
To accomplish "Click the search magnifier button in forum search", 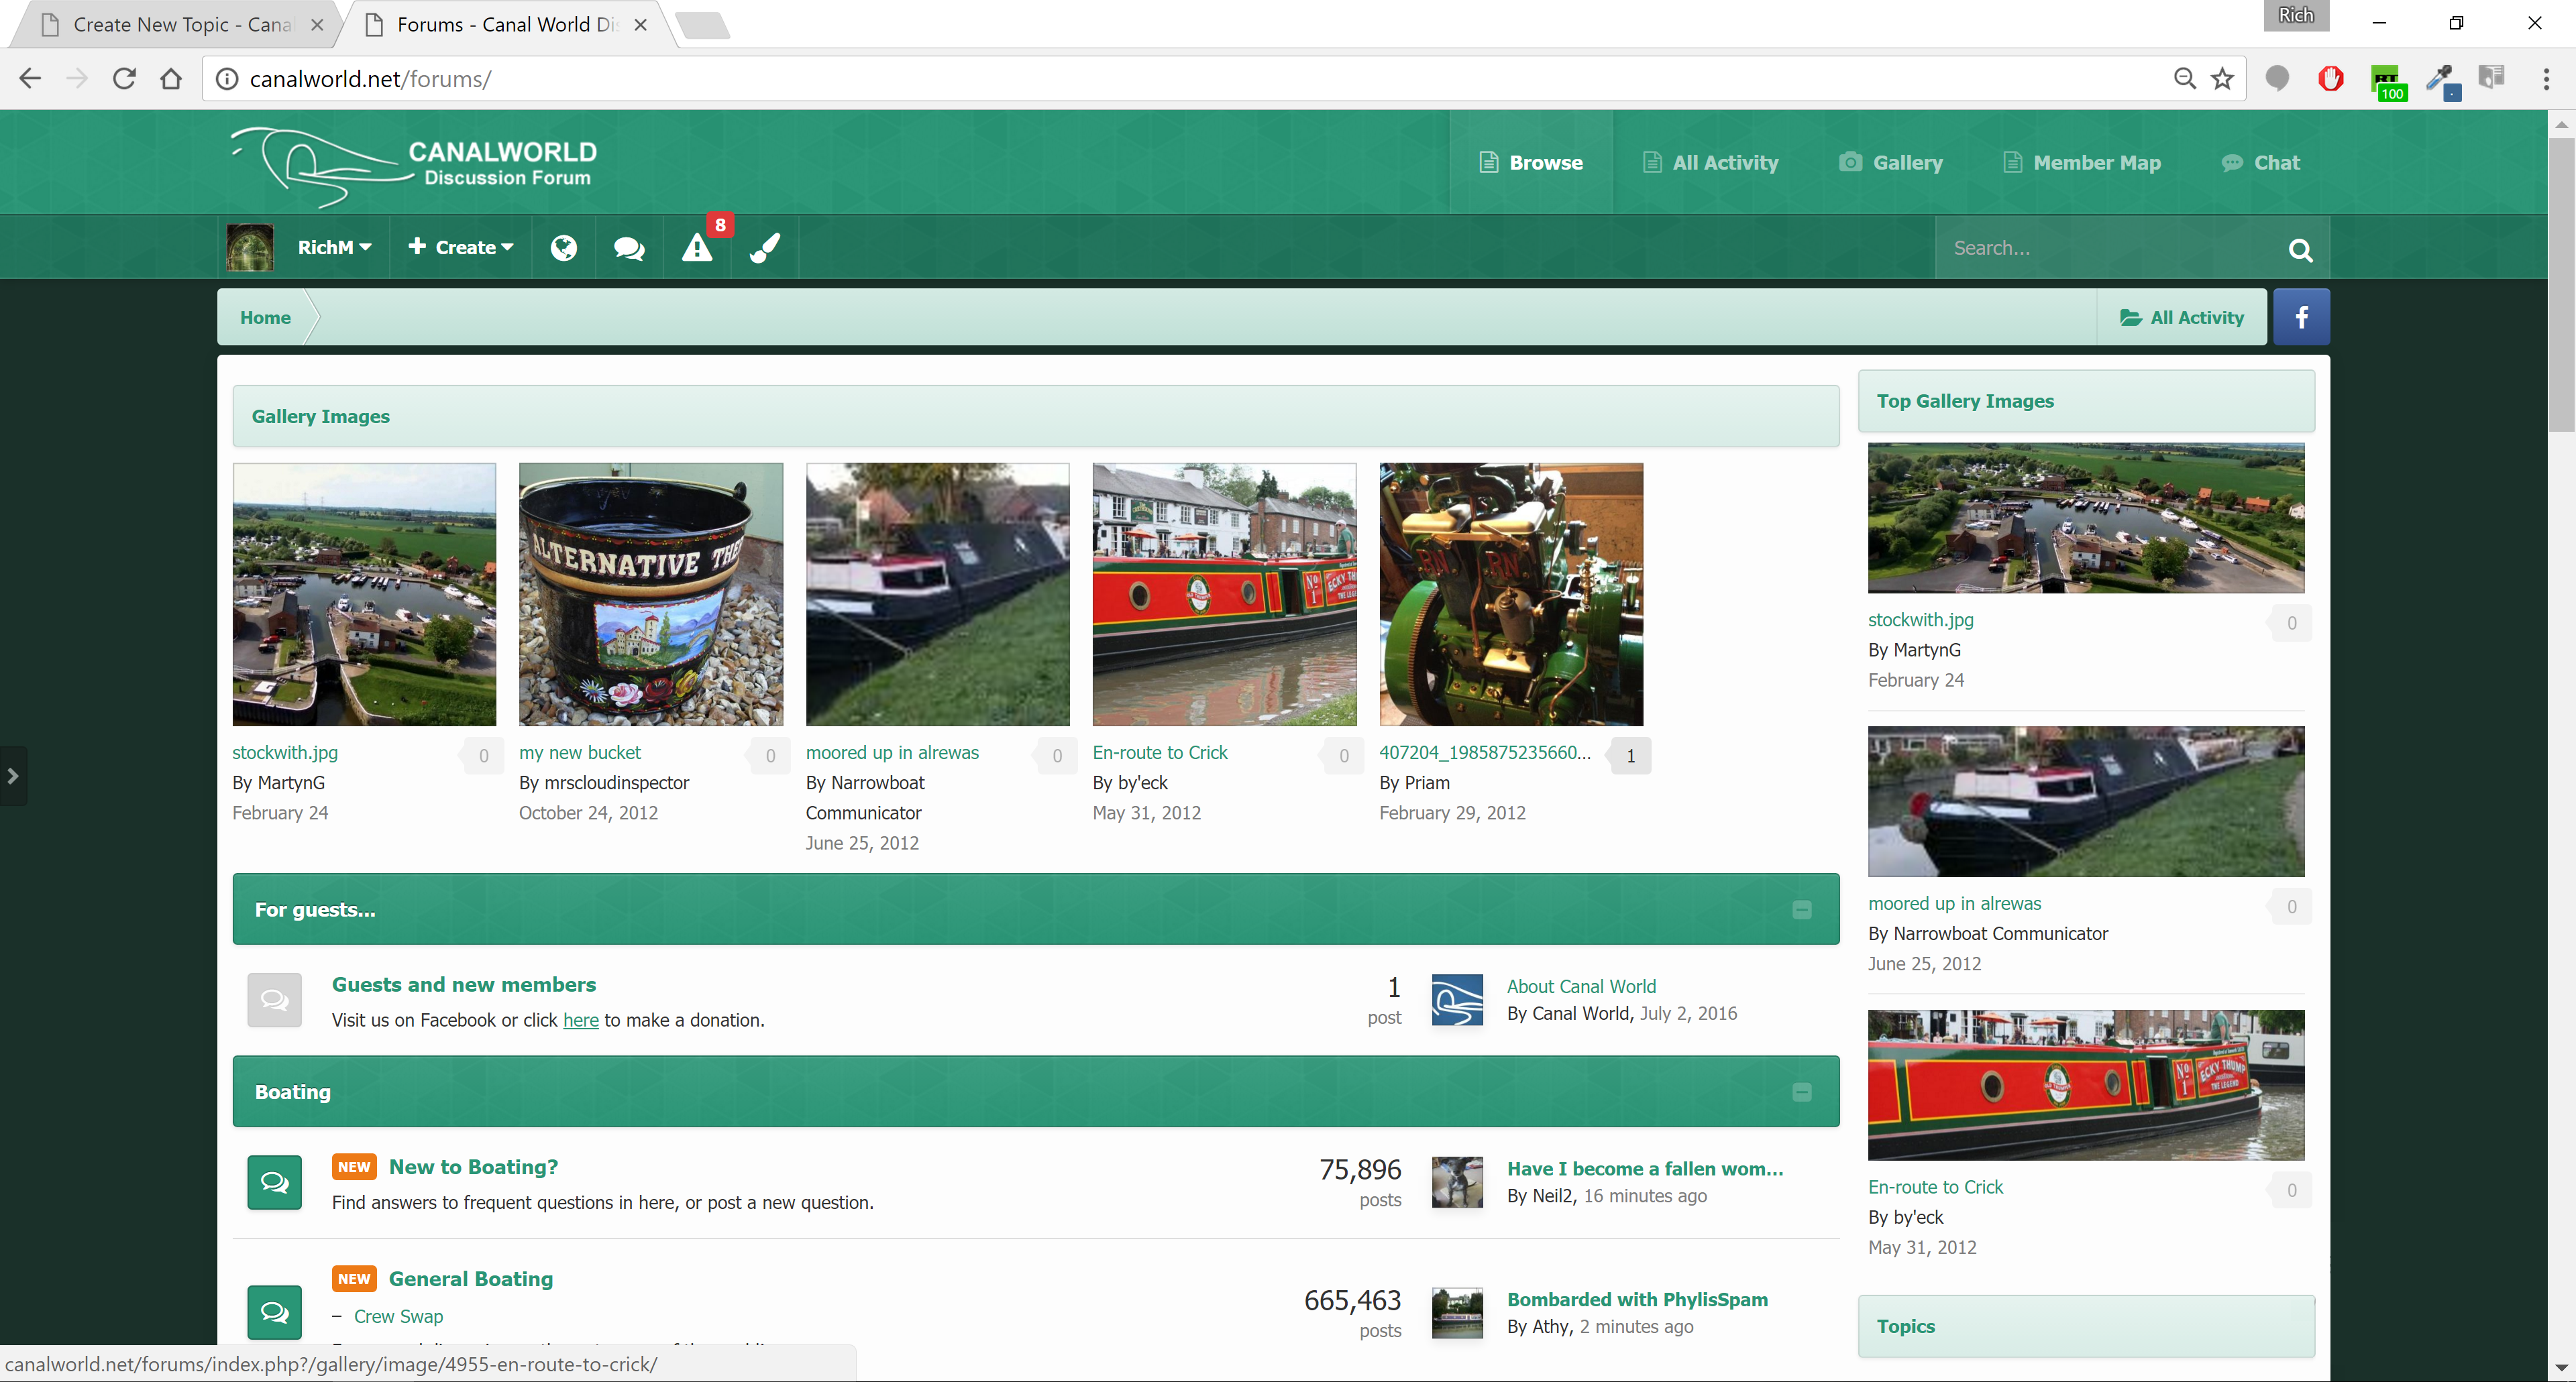I will click(2300, 249).
